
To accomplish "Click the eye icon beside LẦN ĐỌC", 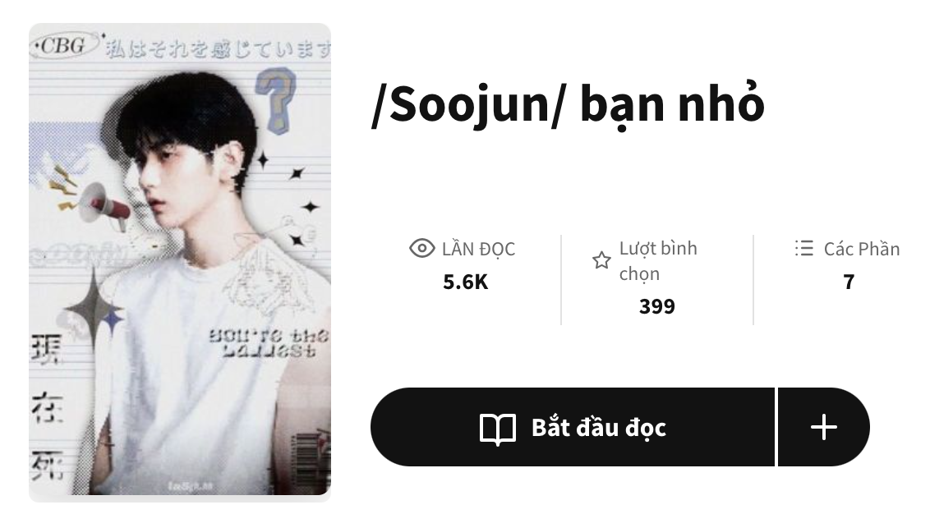I will (421, 249).
